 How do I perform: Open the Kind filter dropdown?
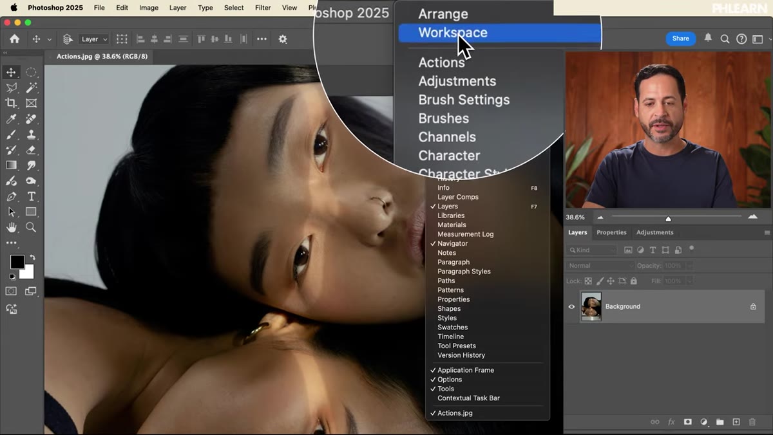(x=591, y=250)
